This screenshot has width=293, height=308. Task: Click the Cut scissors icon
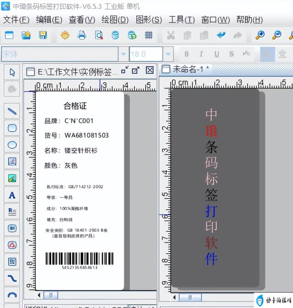click(x=171, y=35)
